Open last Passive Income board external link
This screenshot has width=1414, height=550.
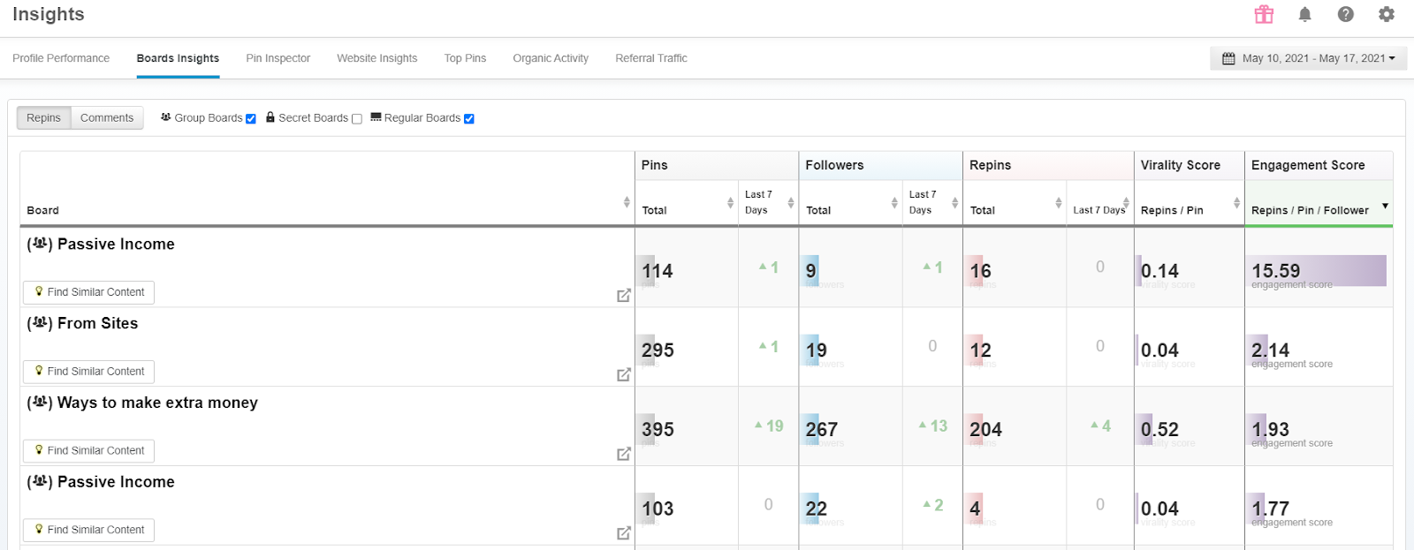(623, 533)
